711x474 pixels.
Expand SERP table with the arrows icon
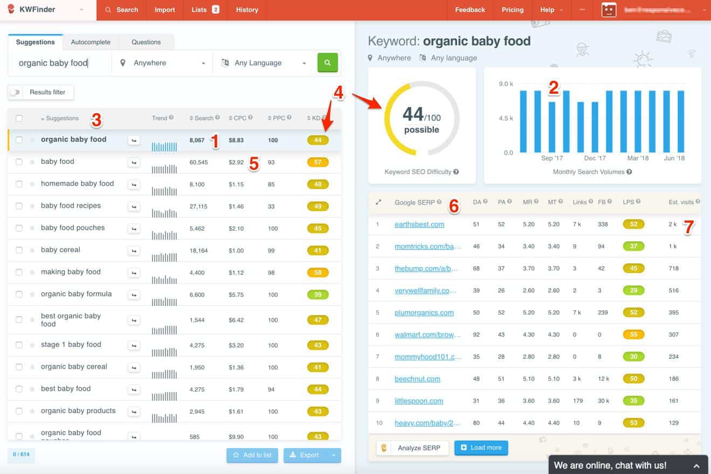point(378,203)
